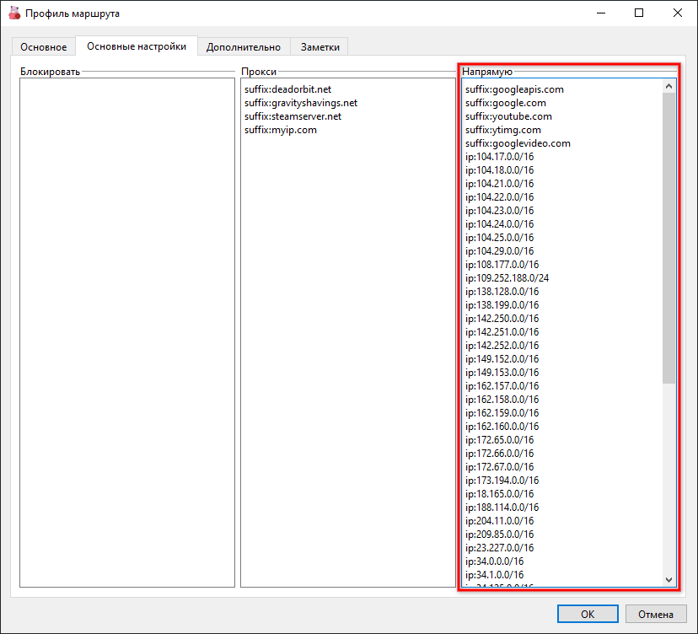The image size is (698, 634).
Task: Click the ip:142.250.0.0/16 line
Action: click(x=502, y=319)
